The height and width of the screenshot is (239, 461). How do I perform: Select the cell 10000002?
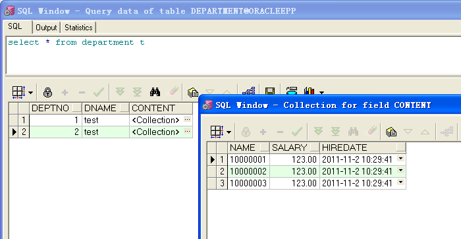[248, 171]
